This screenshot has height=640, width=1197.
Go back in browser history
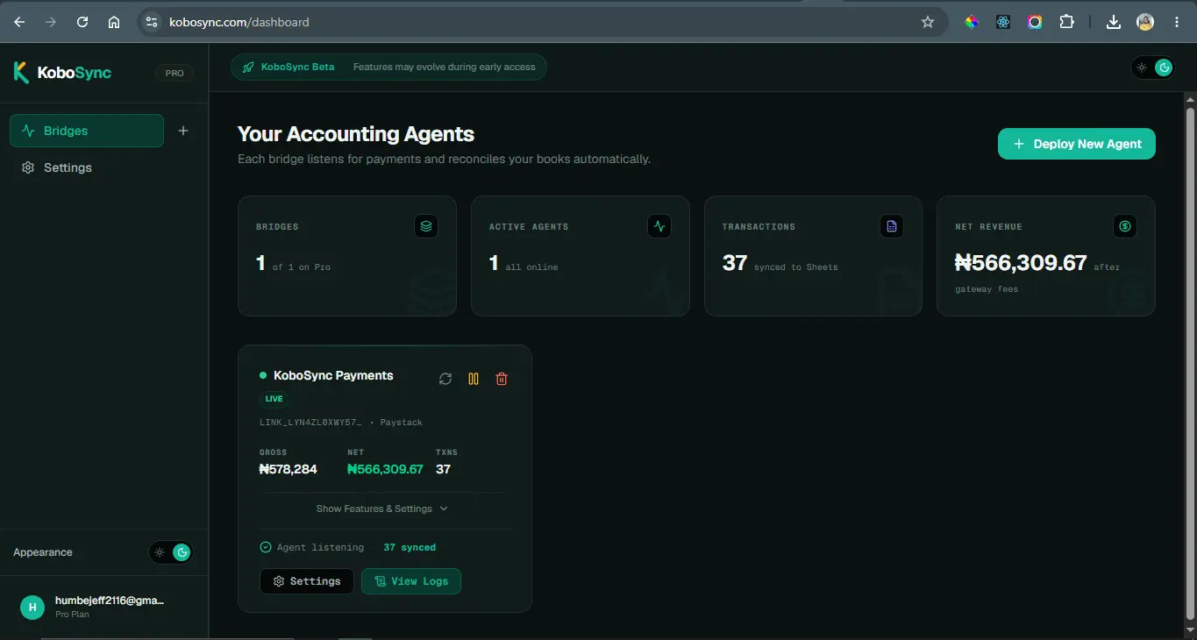tap(19, 22)
